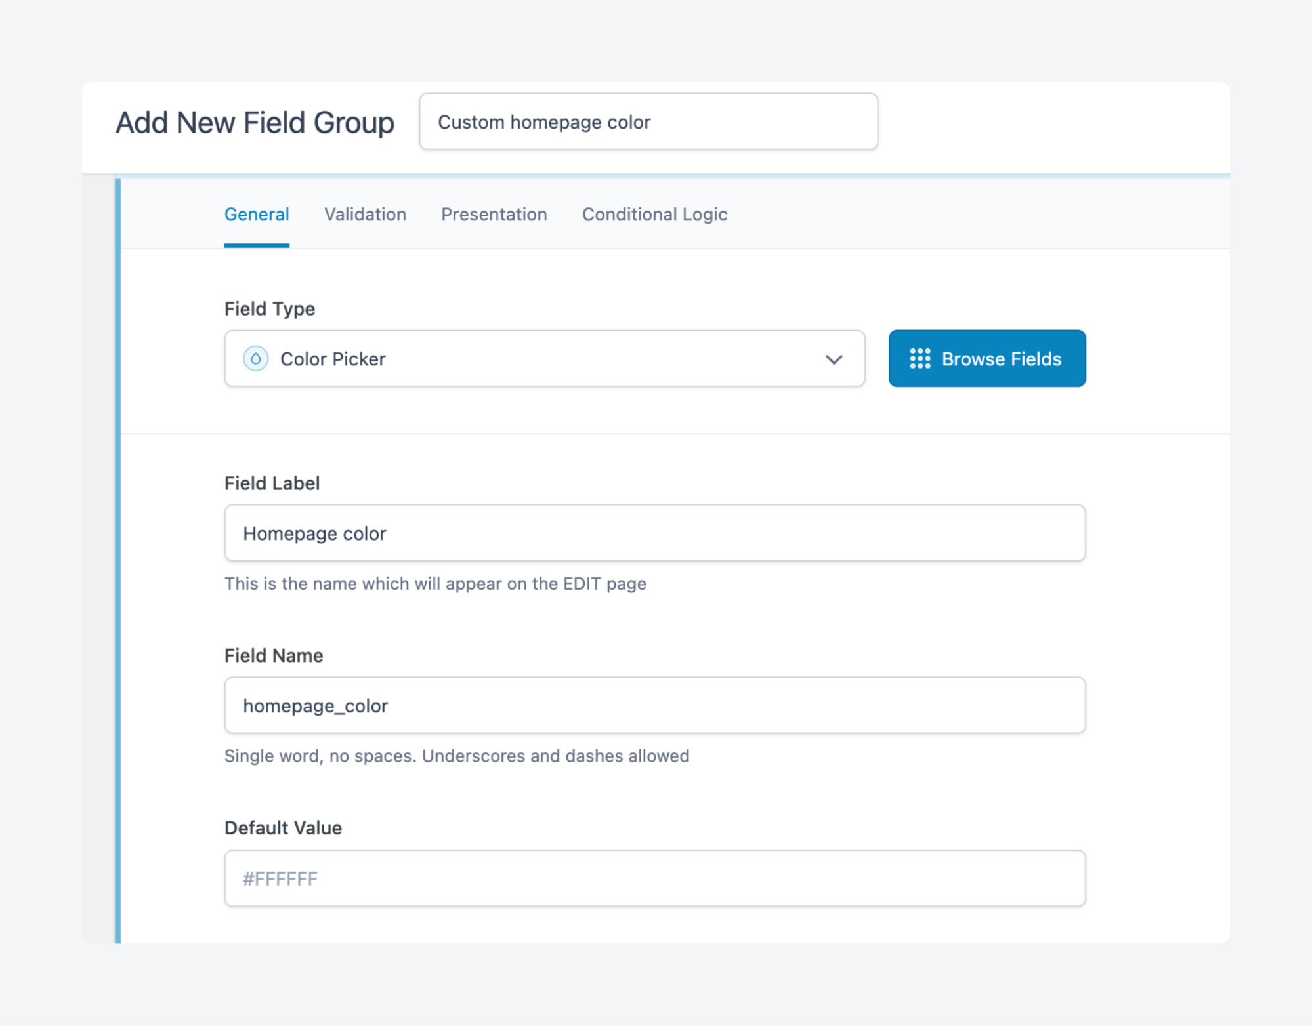The image size is (1312, 1026).
Task: Click the grid icon on Browse Fields button
Action: [x=921, y=359]
